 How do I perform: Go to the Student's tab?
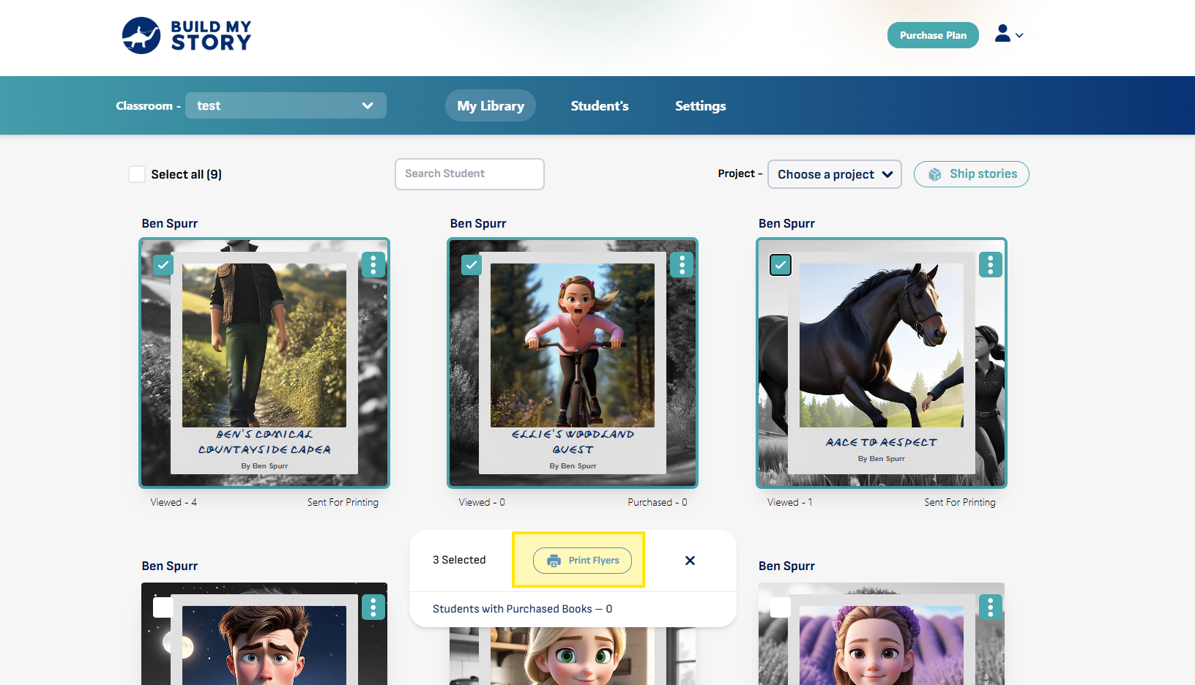tap(600, 105)
